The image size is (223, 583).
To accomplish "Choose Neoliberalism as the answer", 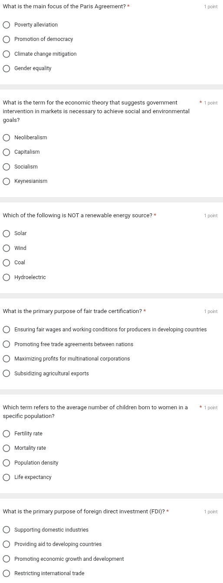I will 7,138.
